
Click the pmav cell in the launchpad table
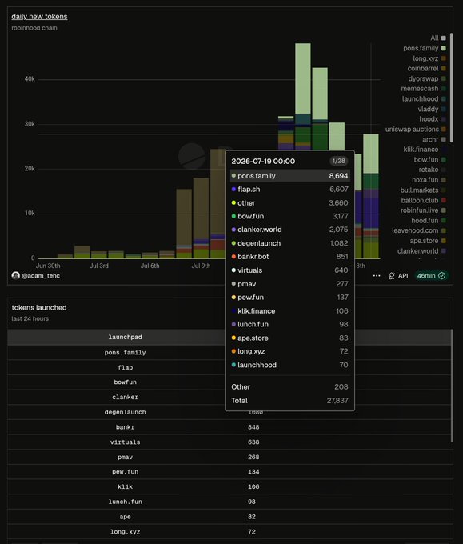point(126,458)
